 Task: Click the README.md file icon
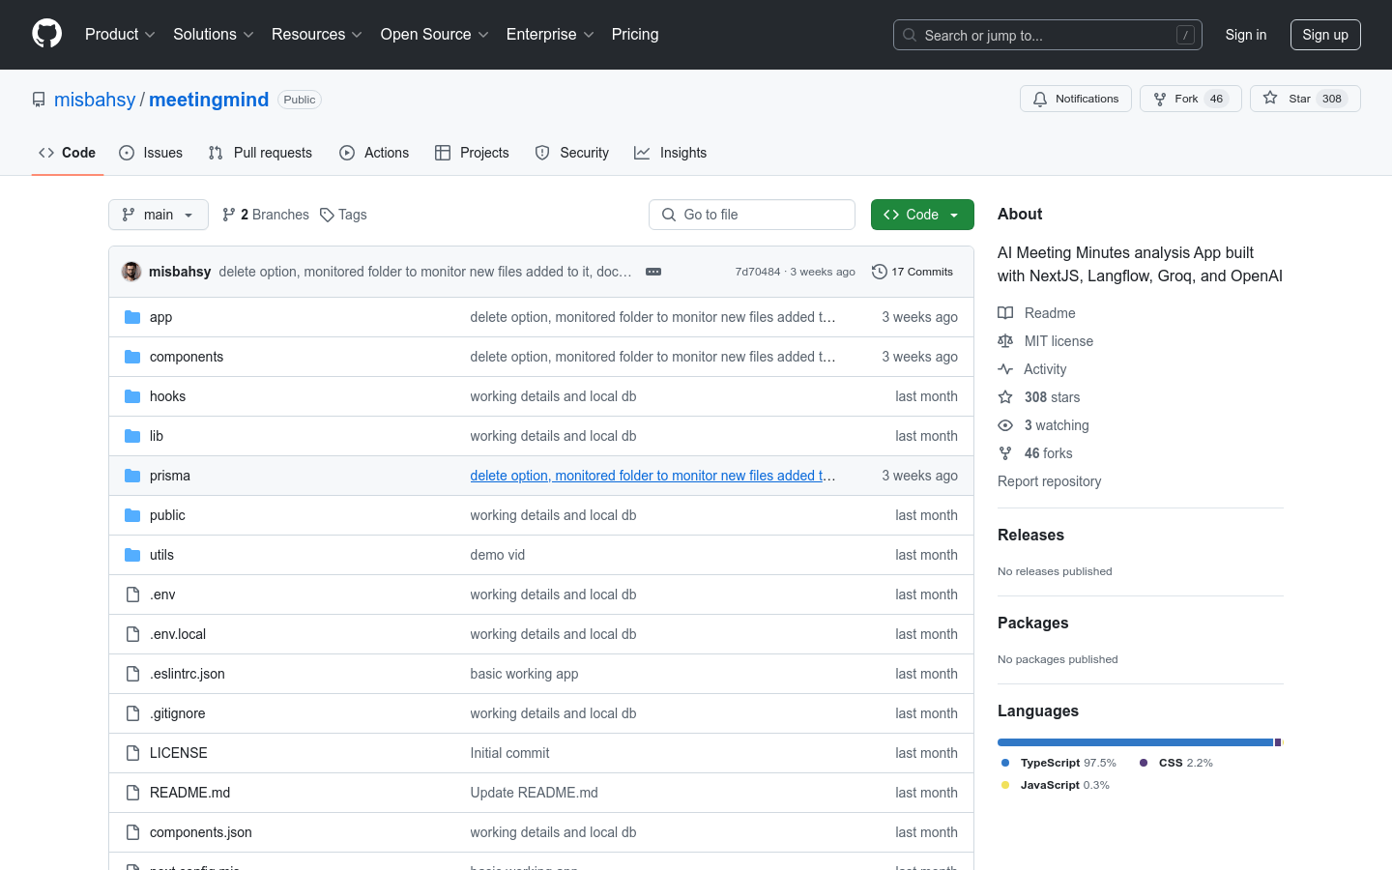click(x=132, y=793)
